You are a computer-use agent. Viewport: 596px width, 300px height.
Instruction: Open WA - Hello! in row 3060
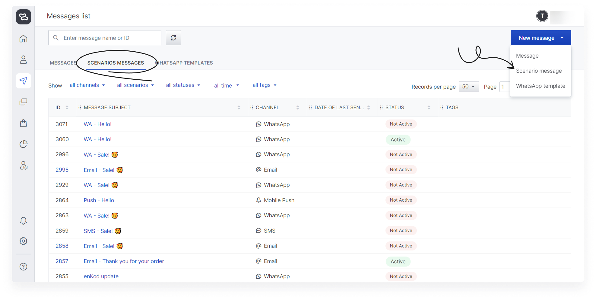(98, 139)
